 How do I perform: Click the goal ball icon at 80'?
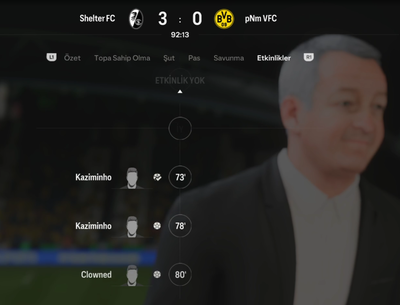click(x=157, y=275)
